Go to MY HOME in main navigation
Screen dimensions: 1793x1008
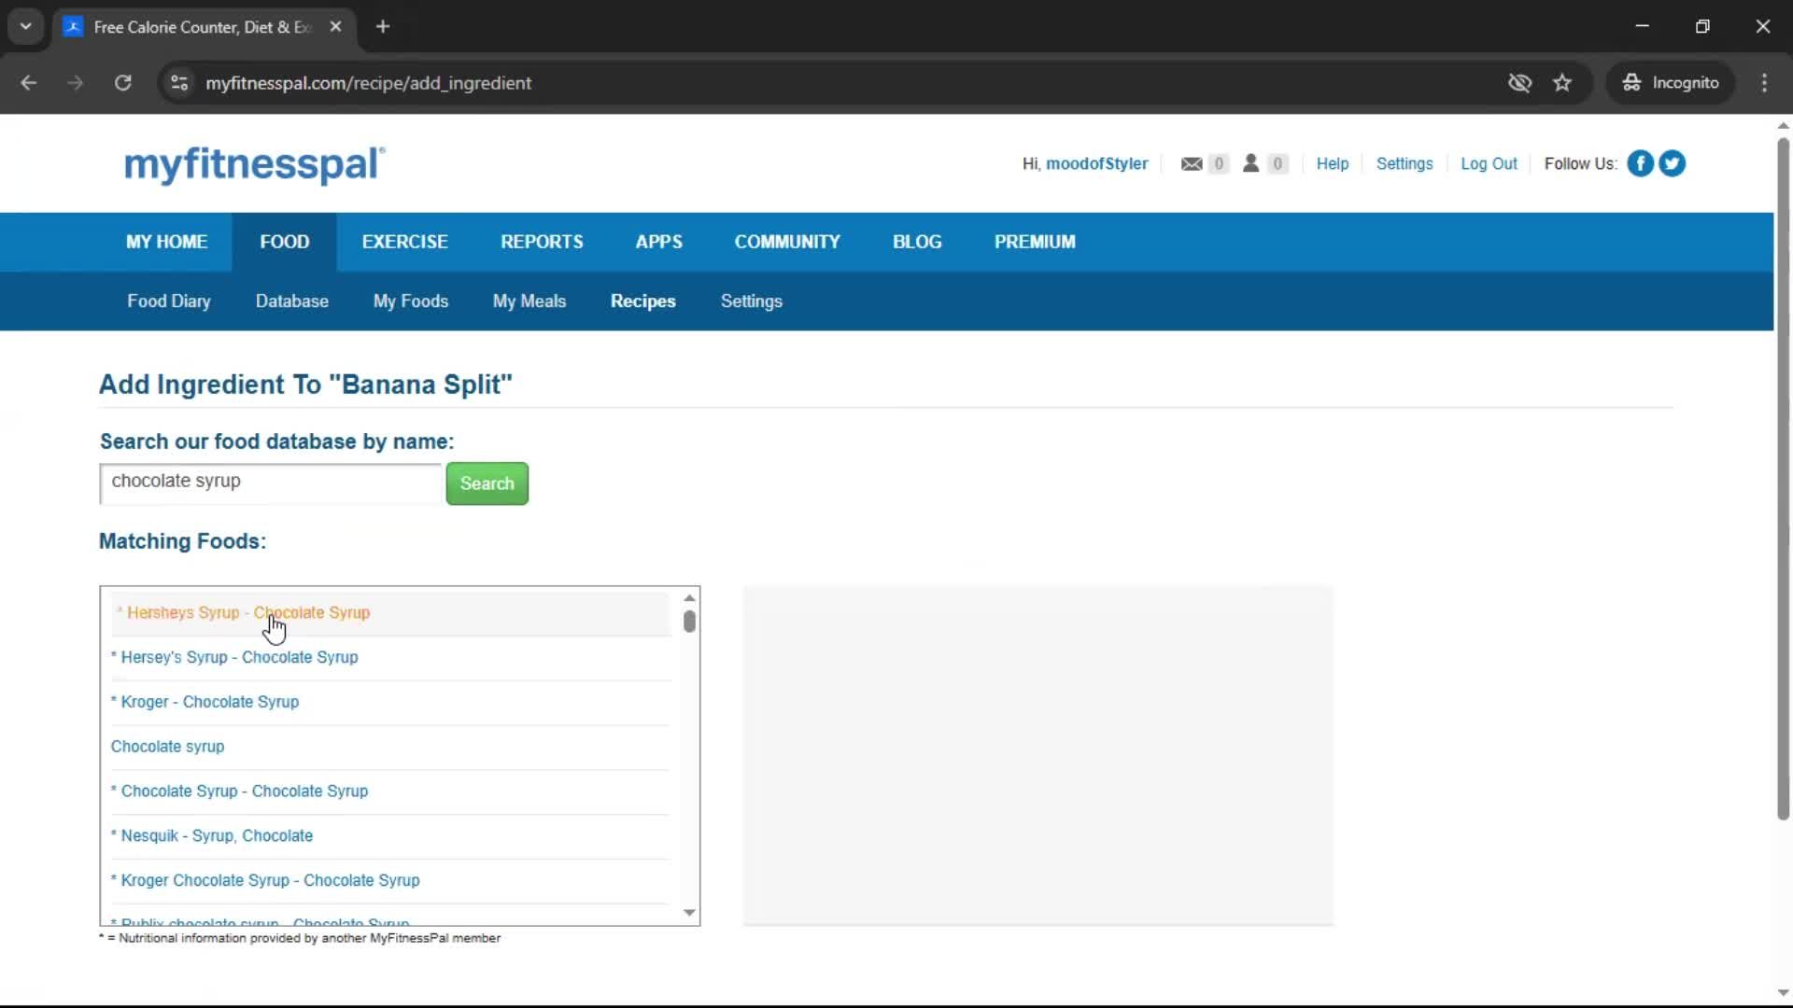167,242
